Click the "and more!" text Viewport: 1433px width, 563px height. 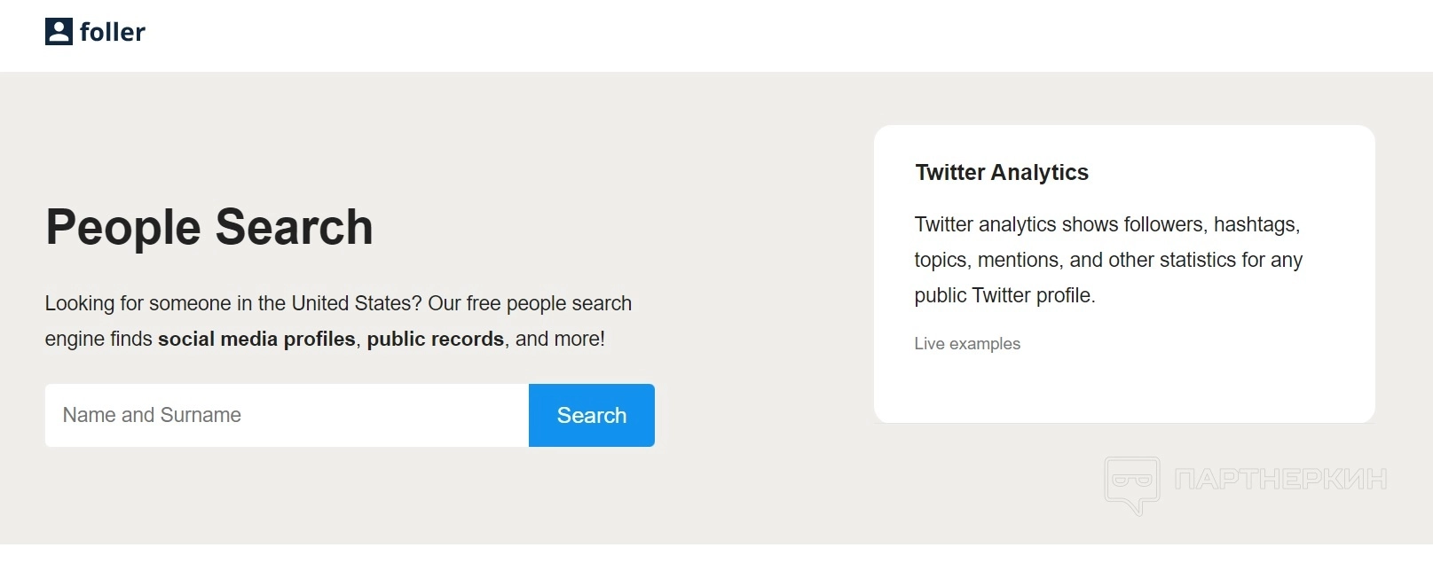[x=560, y=340]
